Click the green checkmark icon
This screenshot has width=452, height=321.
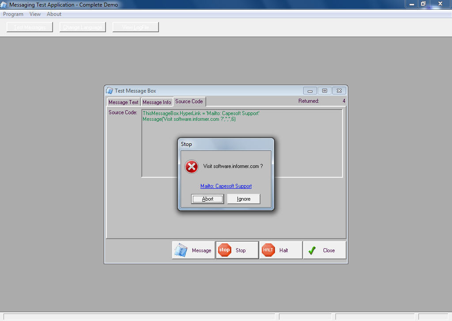click(x=312, y=250)
